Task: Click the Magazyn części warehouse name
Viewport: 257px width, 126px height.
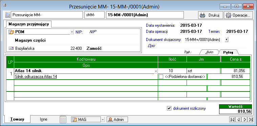Action: point(30,40)
